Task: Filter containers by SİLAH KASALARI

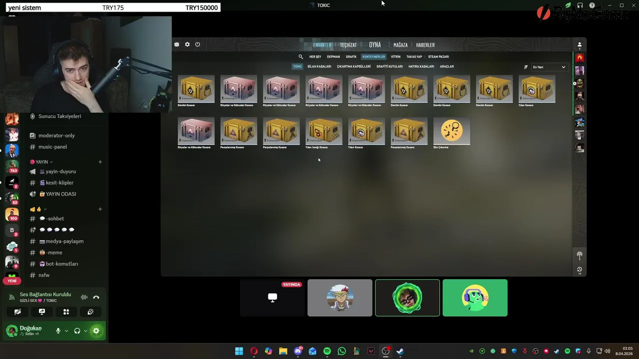Action: (319, 66)
